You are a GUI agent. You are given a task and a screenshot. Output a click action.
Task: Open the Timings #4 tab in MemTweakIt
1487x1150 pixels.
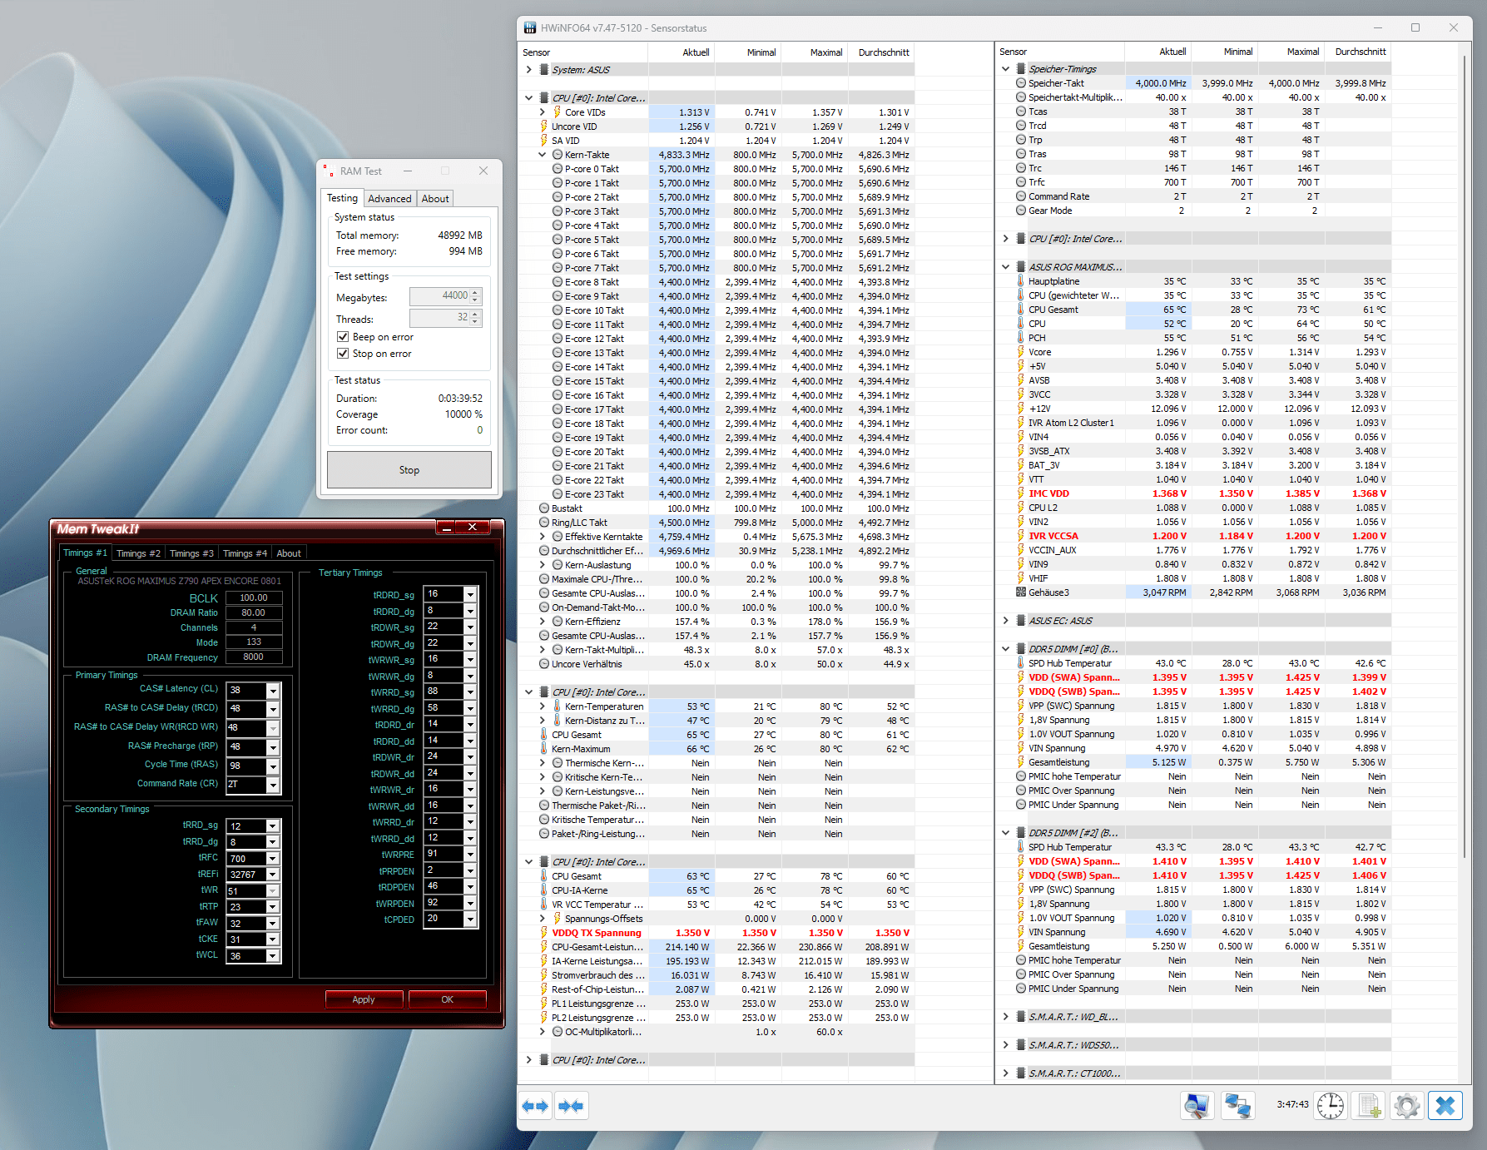pyautogui.click(x=245, y=553)
